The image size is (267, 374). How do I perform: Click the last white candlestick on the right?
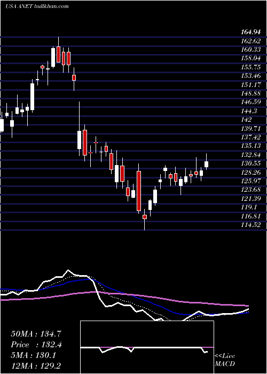[207, 165]
